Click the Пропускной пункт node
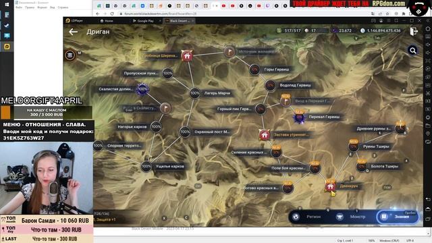 [x=167, y=74]
